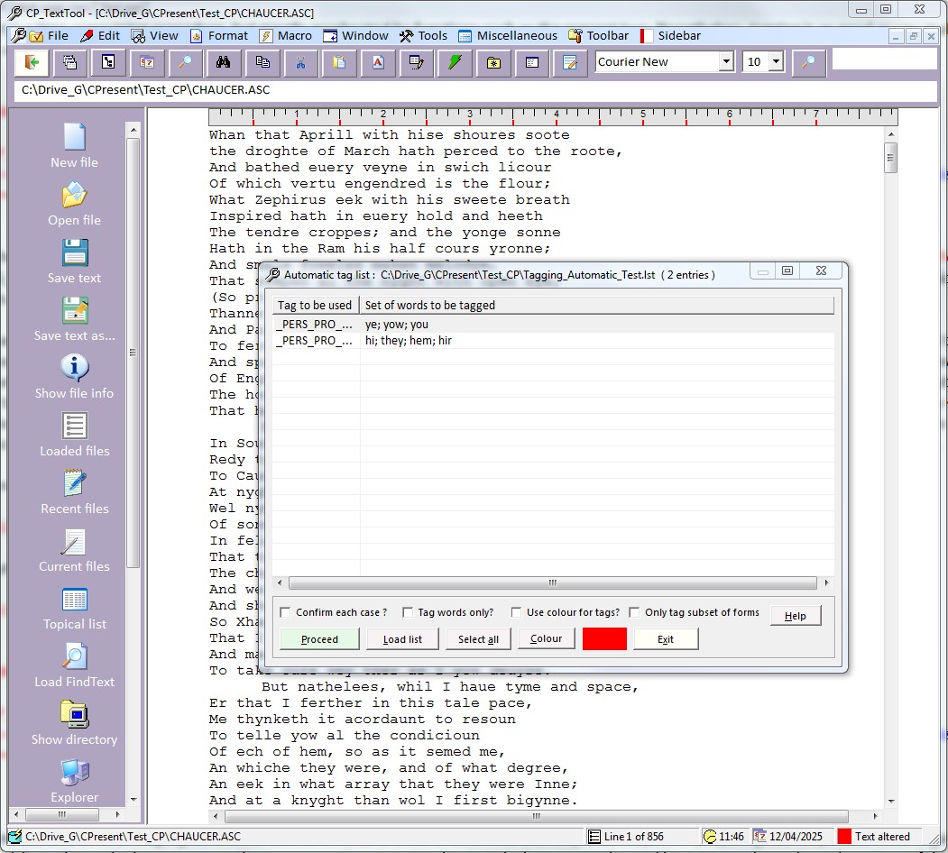
Task: Open Load FindText from the sidebar
Action: click(74, 656)
